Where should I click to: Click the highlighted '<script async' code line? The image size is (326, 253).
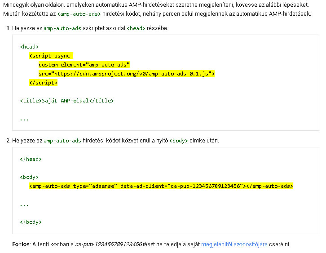[51, 56]
